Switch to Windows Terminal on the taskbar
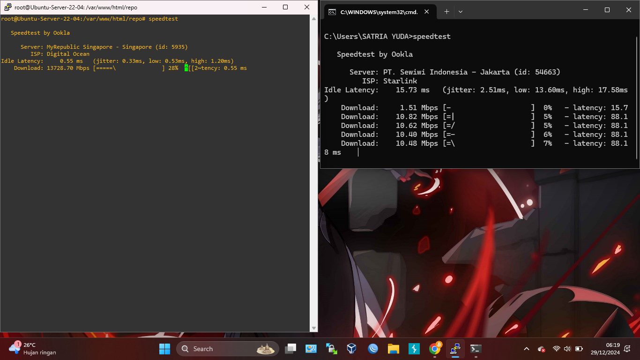The image size is (640, 360). tap(476, 349)
